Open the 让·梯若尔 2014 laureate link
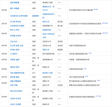This screenshot has width=112, height=107. coord(14,54)
